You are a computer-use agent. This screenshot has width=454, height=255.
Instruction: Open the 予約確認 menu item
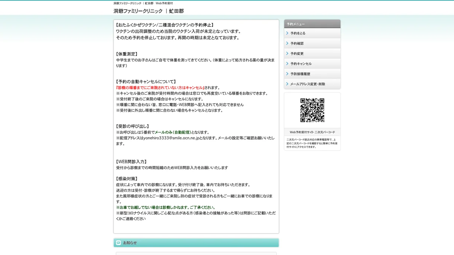(312, 43)
